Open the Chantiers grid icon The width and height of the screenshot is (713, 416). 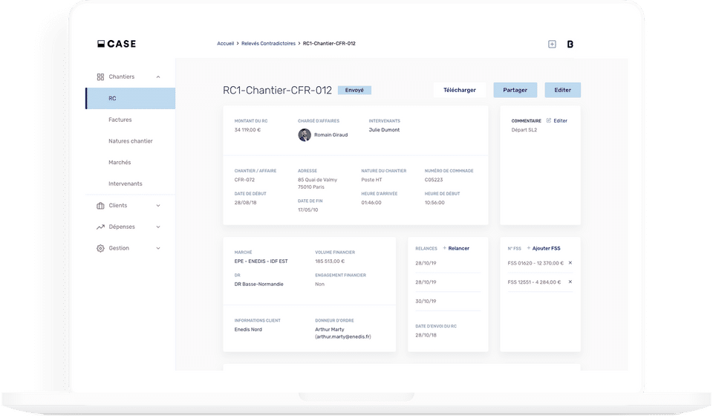pos(100,77)
